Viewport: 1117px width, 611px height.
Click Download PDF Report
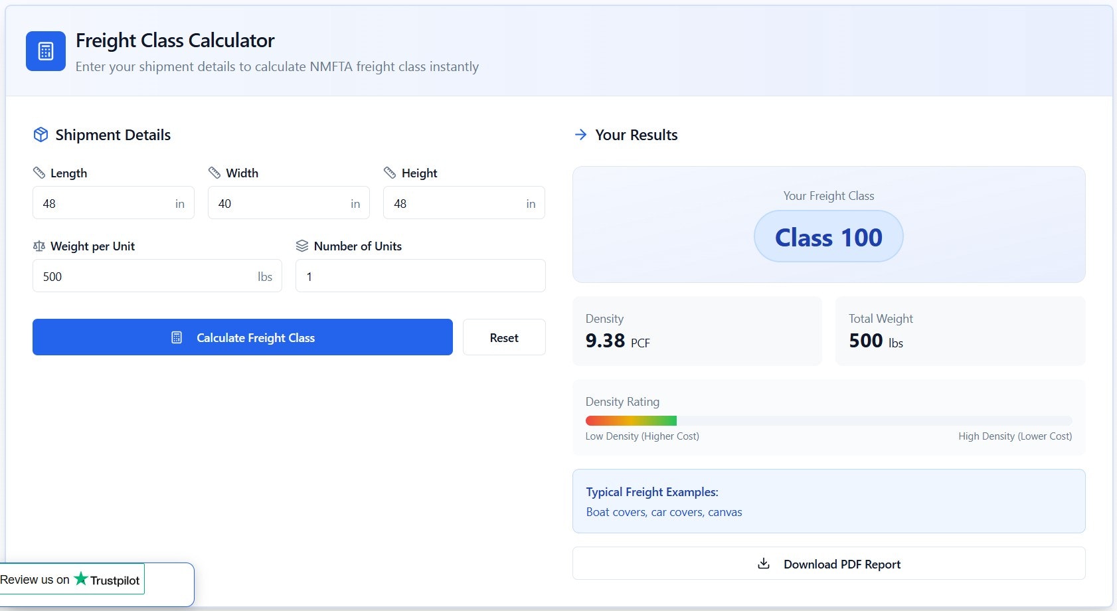click(x=828, y=563)
